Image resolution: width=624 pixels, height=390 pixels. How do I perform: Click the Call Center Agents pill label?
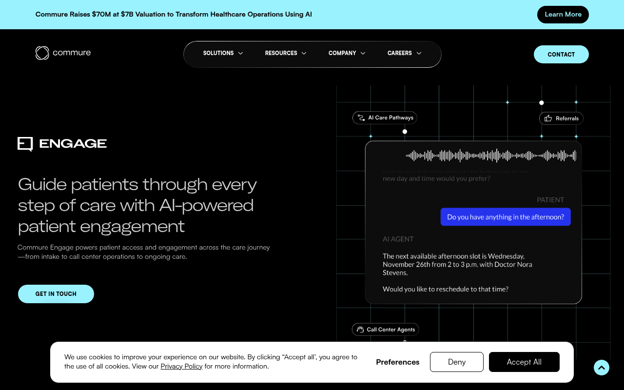pyautogui.click(x=390, y=330)
